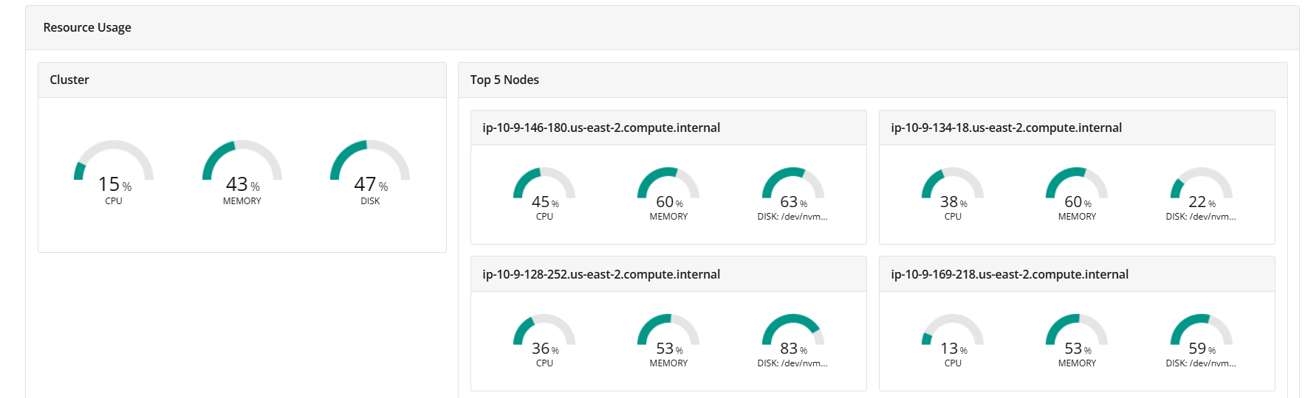Click the 59% DISK gauge of node 169-218

click(1201, 341)
